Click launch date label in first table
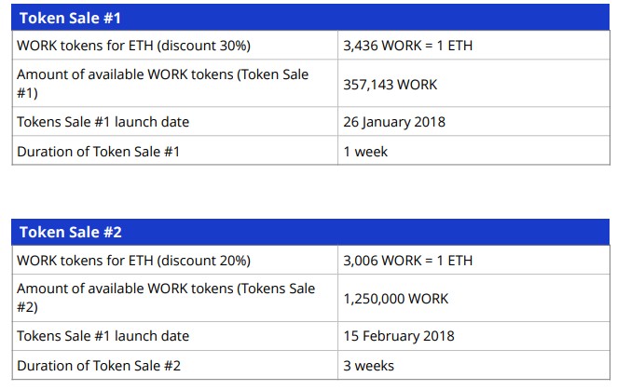The width and height of the screenshot is (617, 390). coord(103,122)
